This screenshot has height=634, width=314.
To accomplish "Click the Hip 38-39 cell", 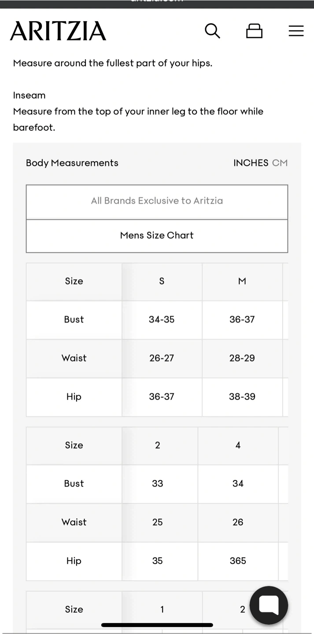I will [242, 397].
